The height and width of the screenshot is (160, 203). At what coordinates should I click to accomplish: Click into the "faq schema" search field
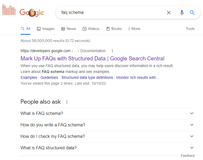[x=112, y=13]
